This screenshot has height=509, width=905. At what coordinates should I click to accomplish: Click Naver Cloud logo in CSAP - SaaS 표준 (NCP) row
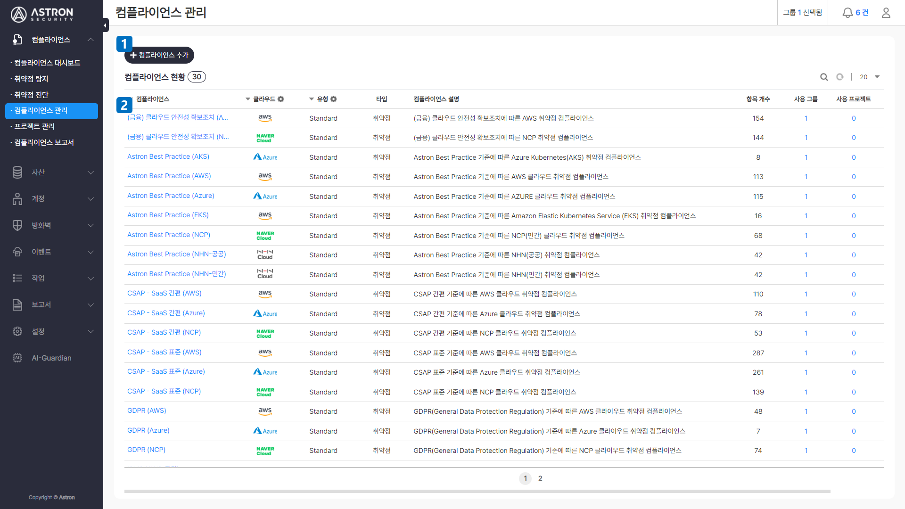265,392
